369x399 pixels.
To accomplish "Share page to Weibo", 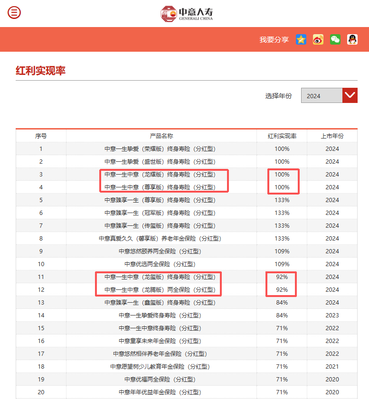I will 318,39.
